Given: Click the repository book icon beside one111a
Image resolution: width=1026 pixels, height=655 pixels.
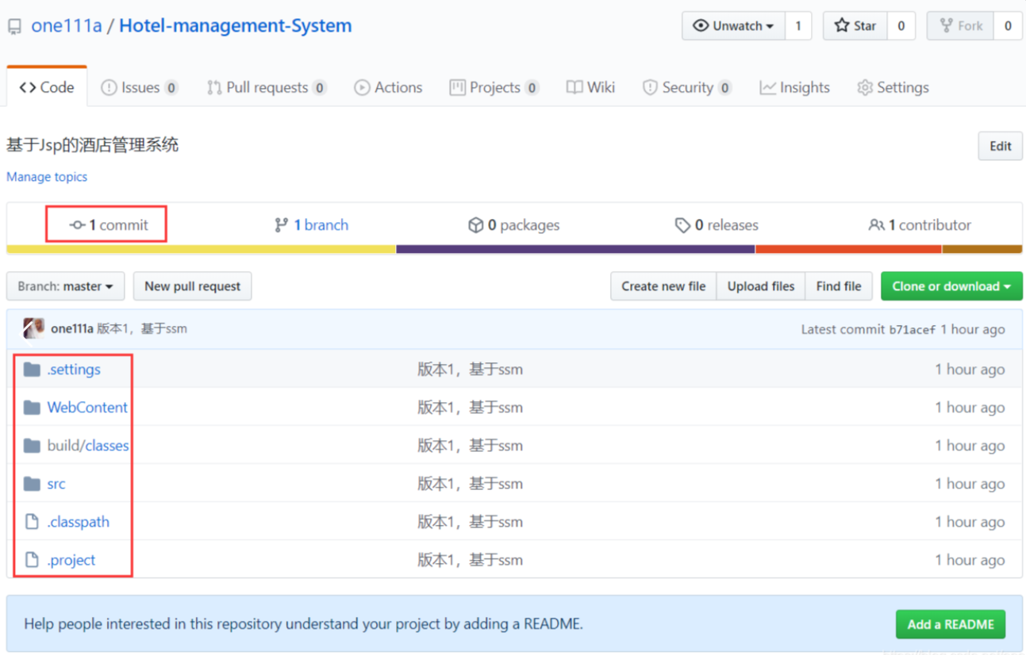Looking at the screenshot, I should click(x=14, y=27).
